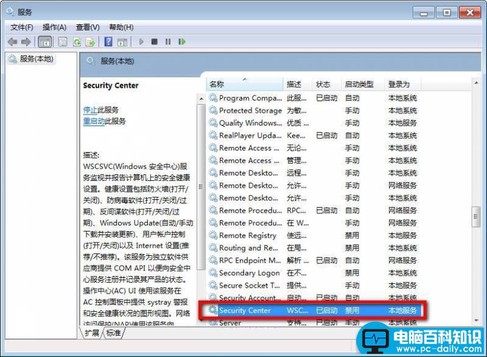The height and width of the screenshot is (357, 487).
Task: Toggle the console tree visibility icon
Action: coord(45,41)
